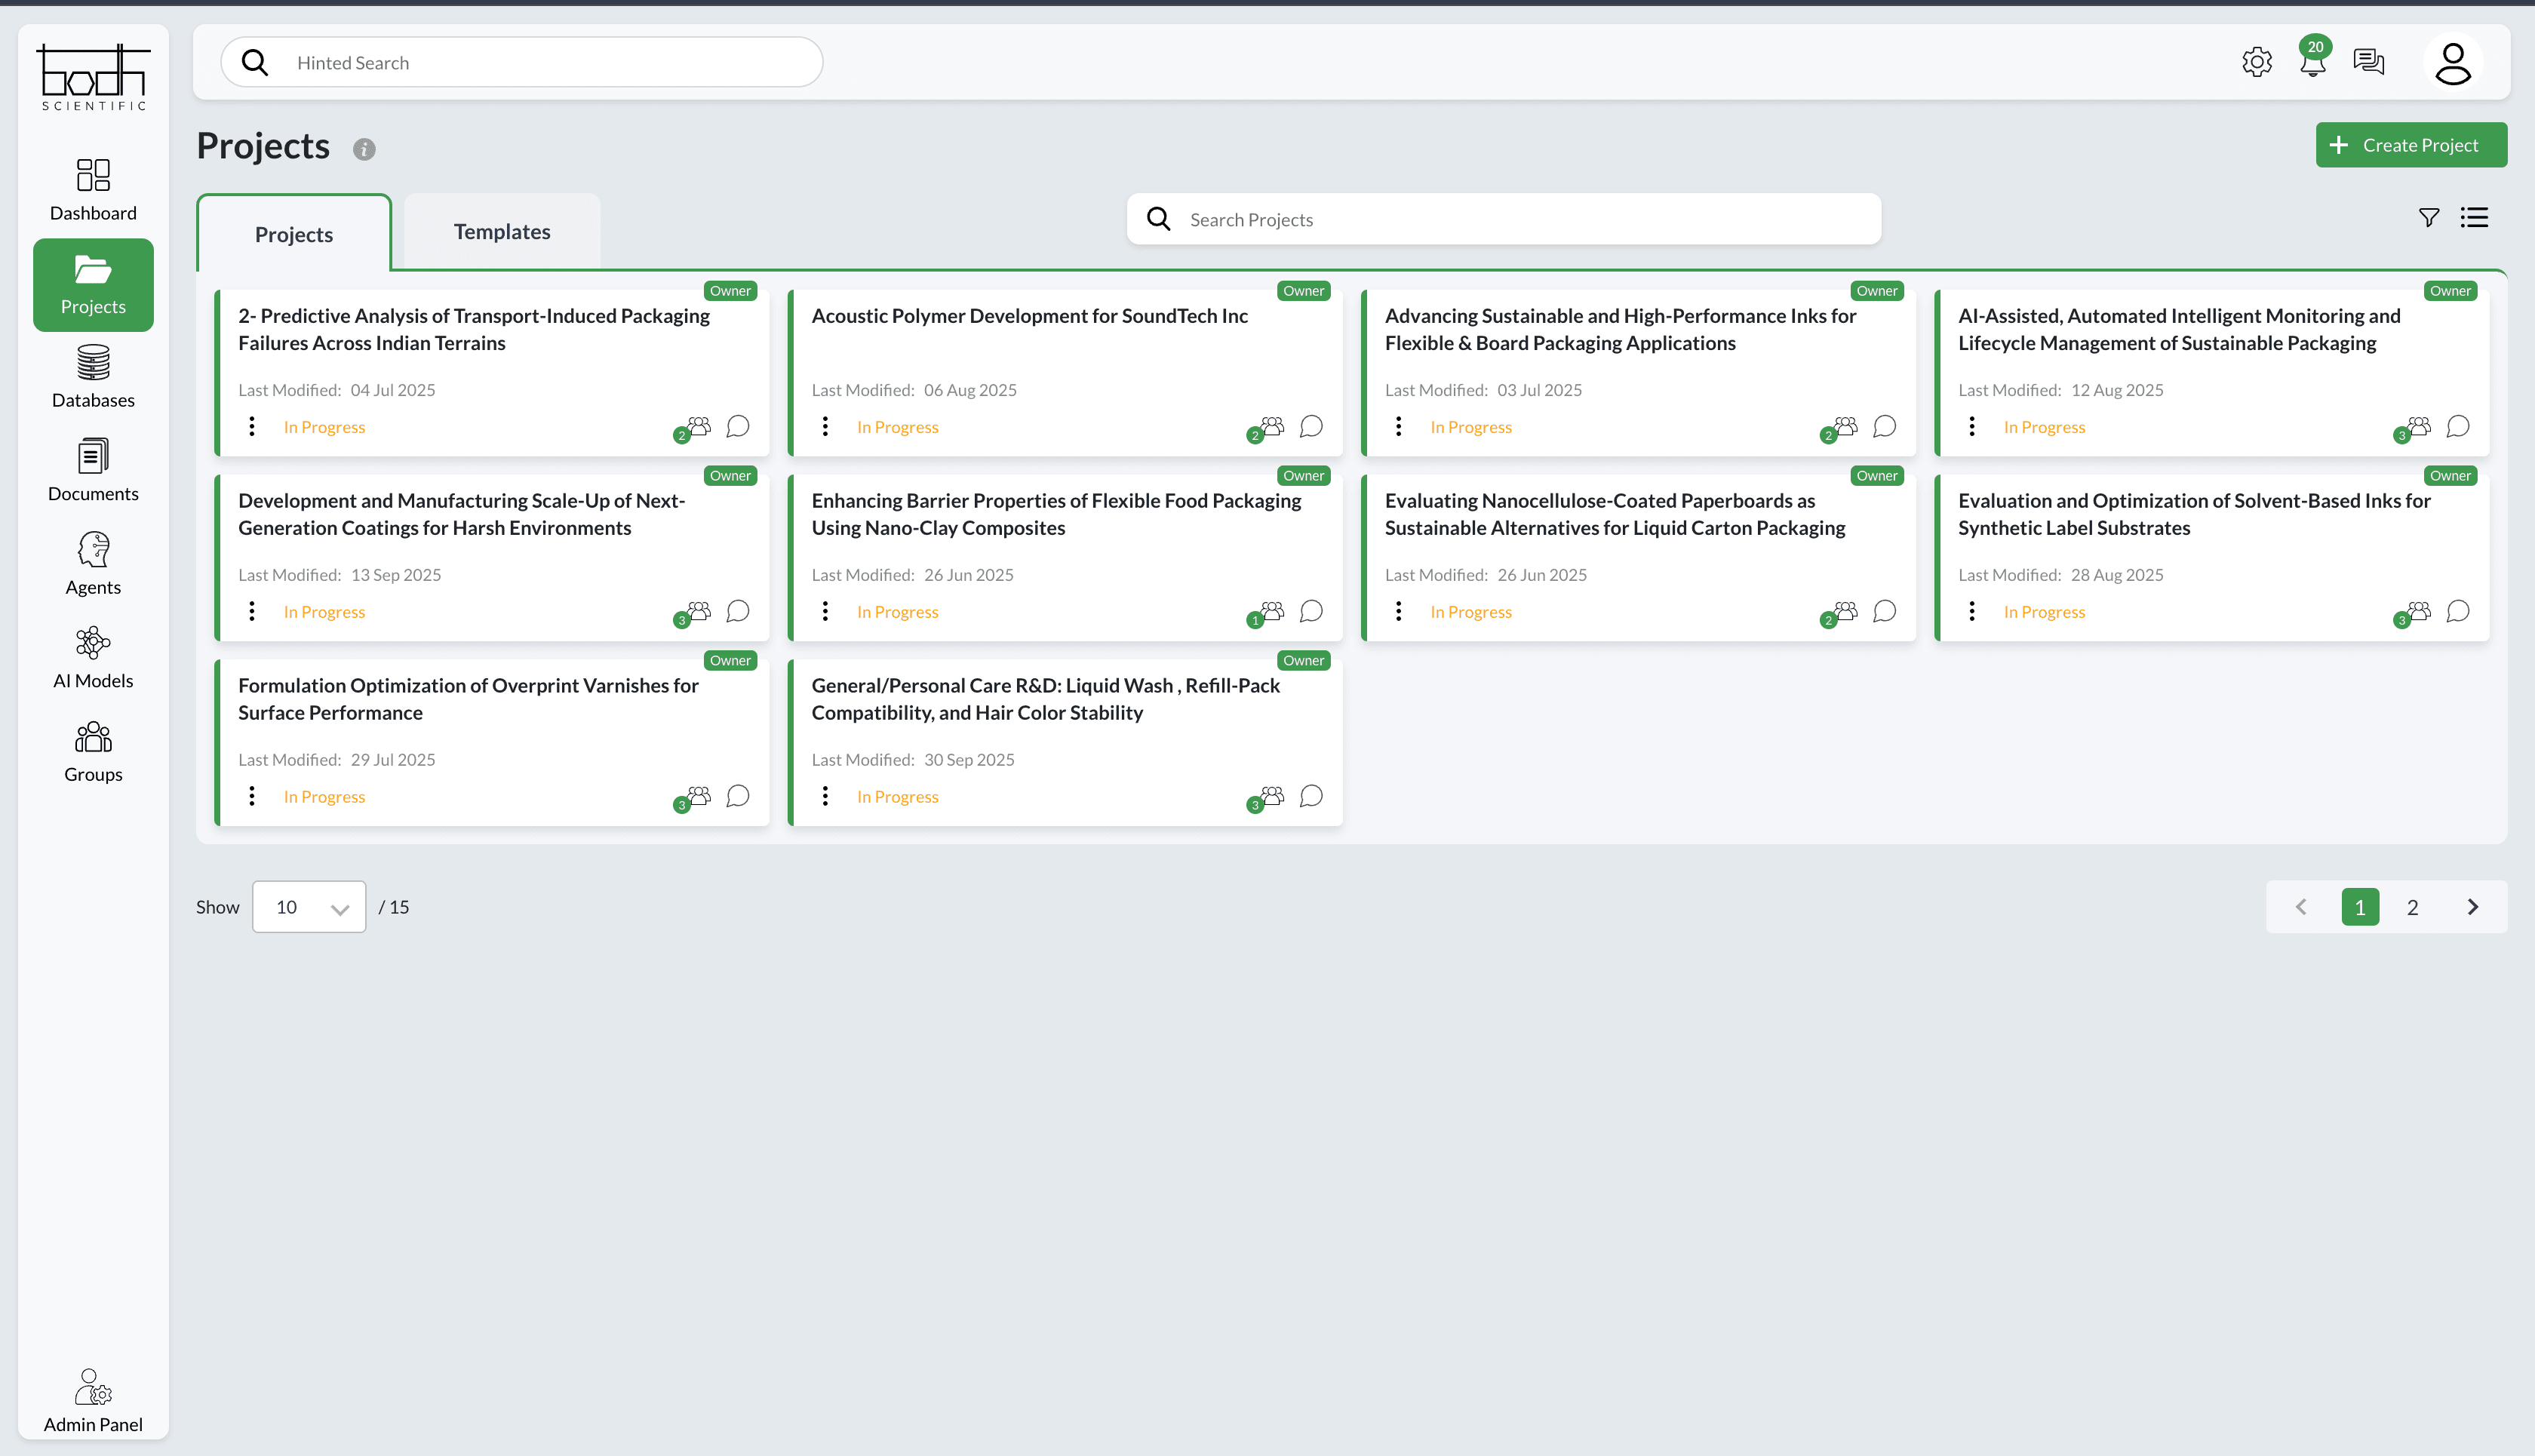
Task: Click inside the Search Projects field
Action: point(1500,218)
